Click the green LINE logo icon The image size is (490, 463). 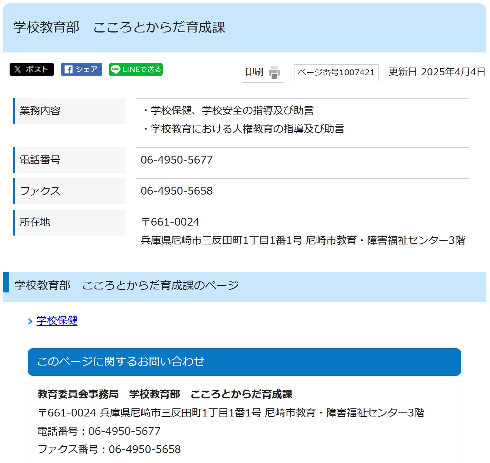(x=115, y=69)
